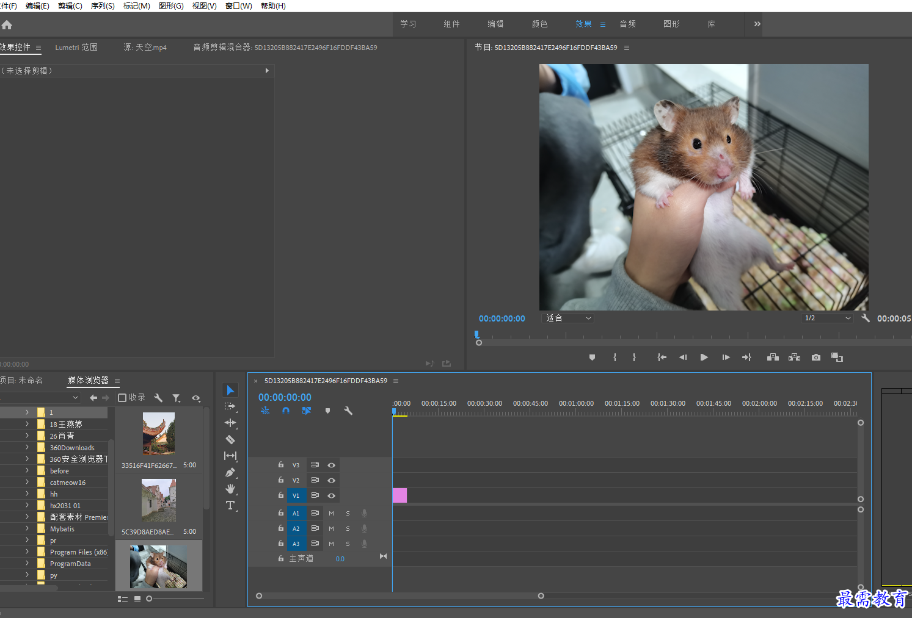The height and width of the screenshot is (618, 912).
Task: Expand the Mybatis folder
Action: click(x=27, y=528)
